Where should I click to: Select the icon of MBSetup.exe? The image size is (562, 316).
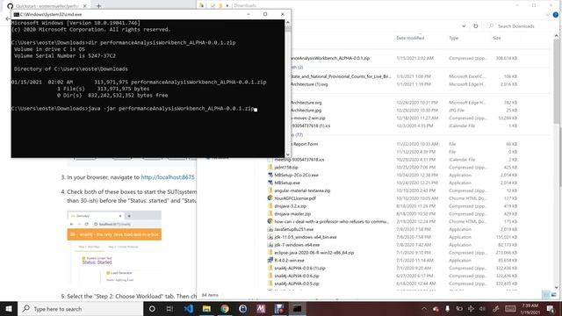pyautogui.click(x=270, y=183)
